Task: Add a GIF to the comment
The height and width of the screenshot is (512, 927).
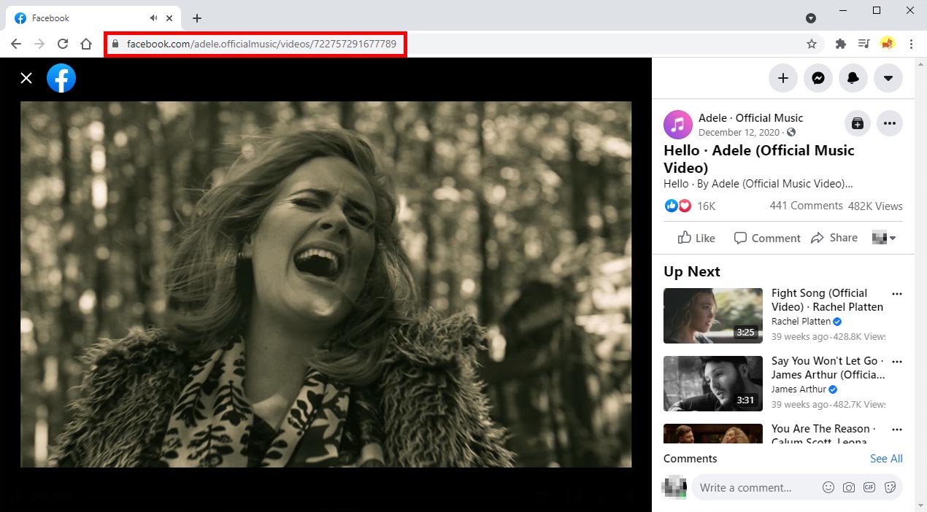Action: pos(869,487)
